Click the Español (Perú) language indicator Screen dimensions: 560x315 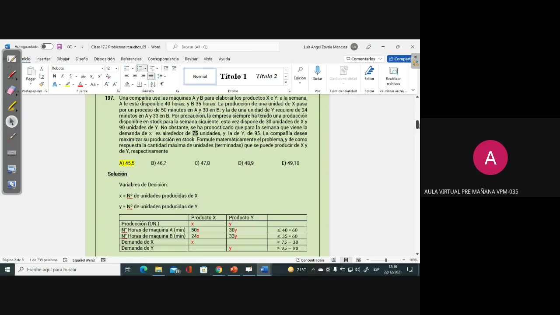click(84, 260)
